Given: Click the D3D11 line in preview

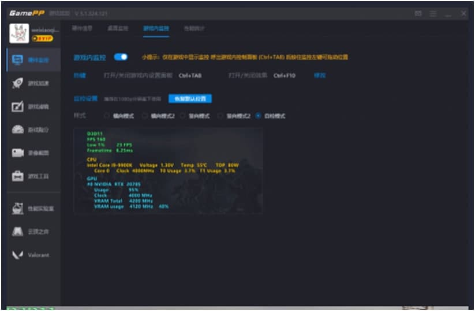Looking at the screenshot, I should pyautogui.click(x=95, y=133).
